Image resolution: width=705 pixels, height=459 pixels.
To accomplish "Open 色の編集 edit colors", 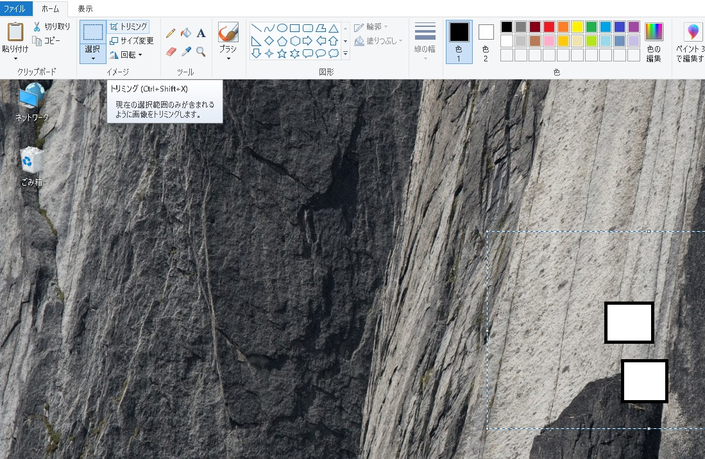I will 654,42.
